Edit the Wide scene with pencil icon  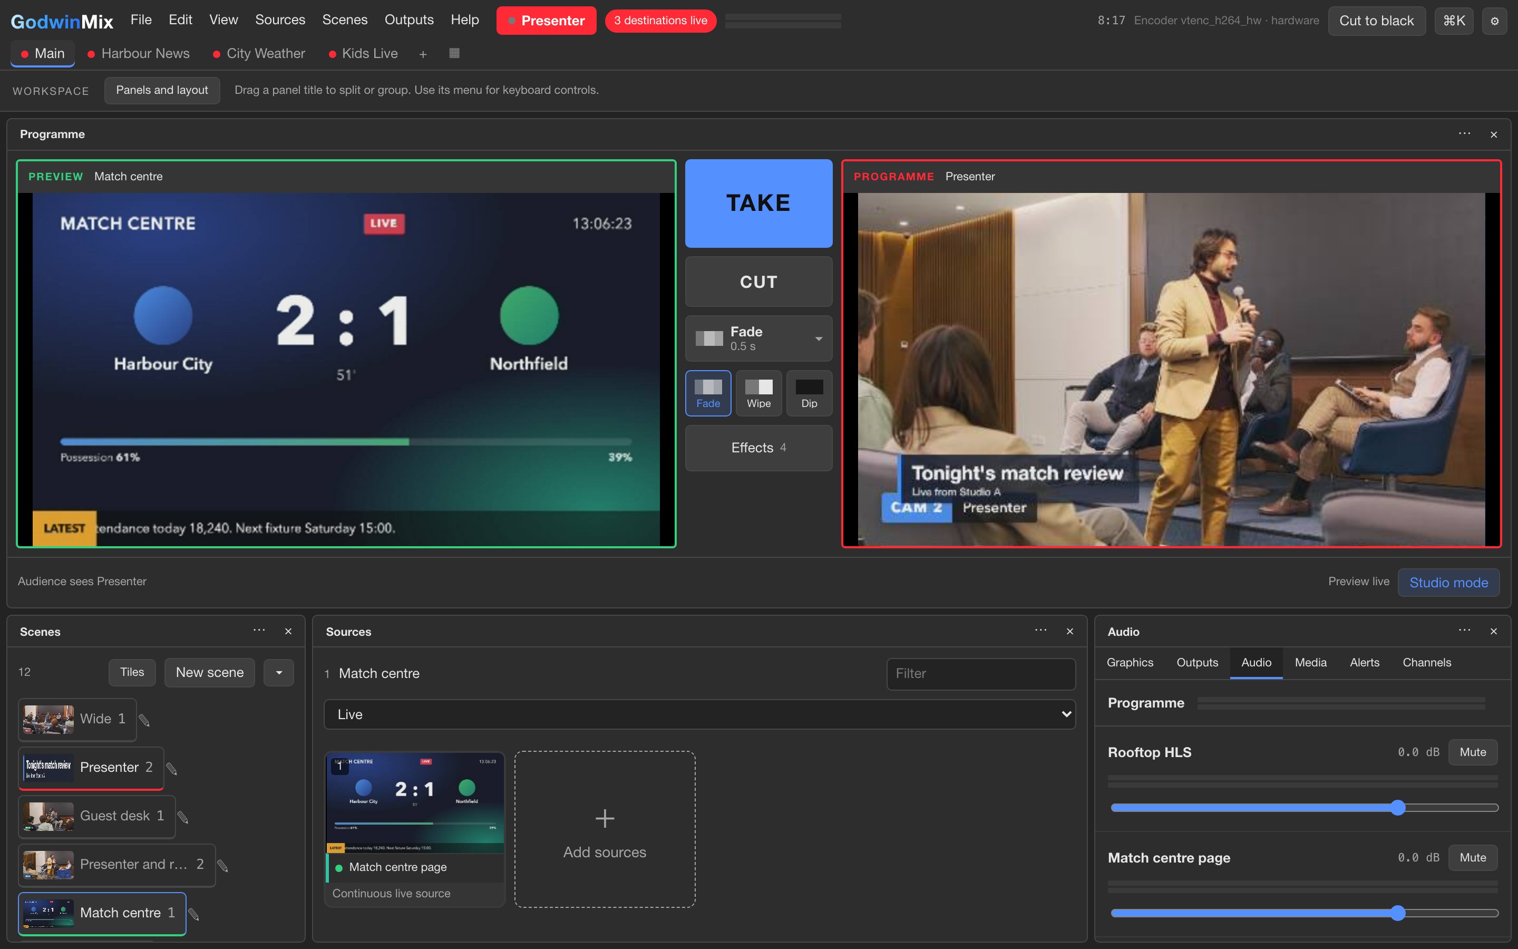coord(144,720)
